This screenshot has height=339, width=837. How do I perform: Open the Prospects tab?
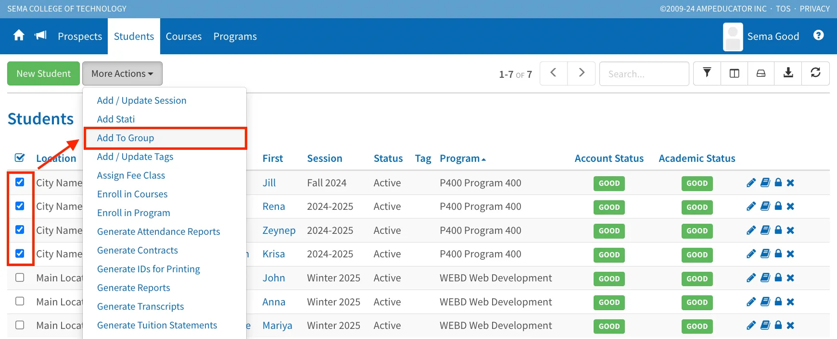[x=80, y=36]
